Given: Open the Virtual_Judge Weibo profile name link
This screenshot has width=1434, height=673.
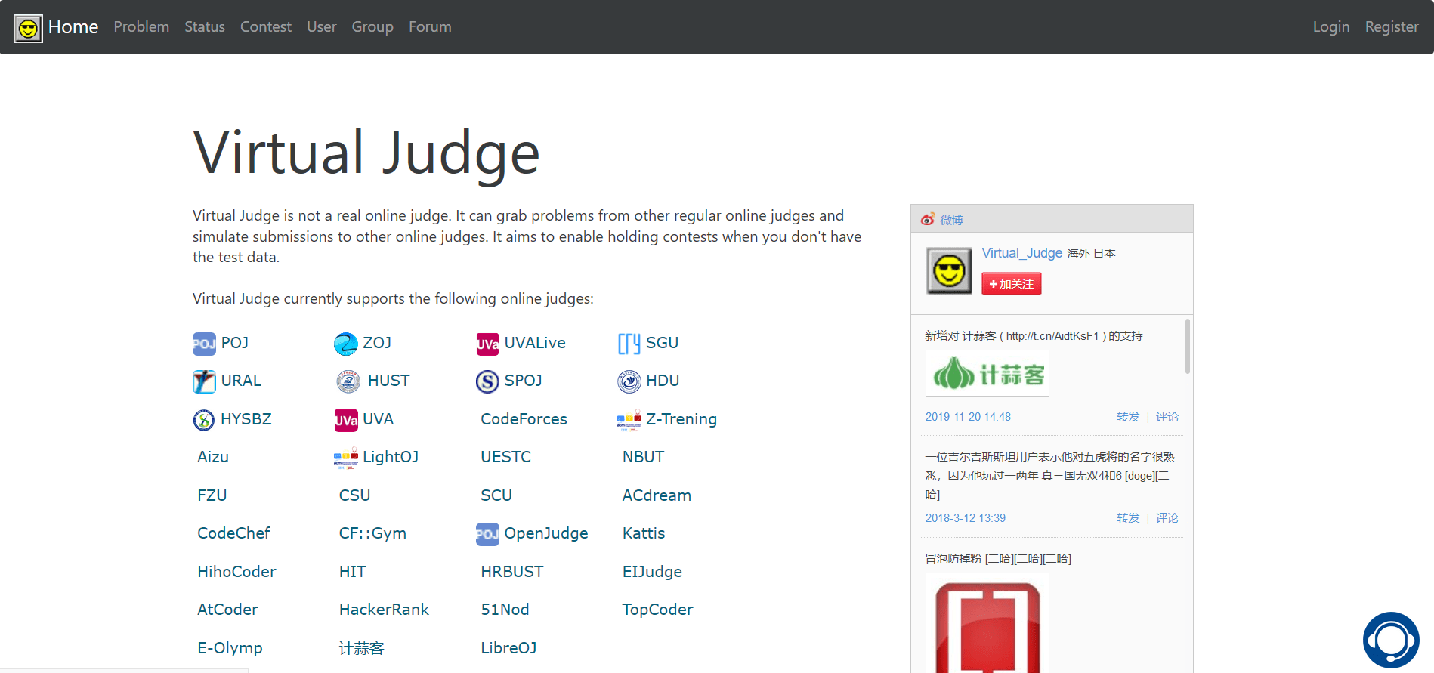Looking at the screenshot, I should [x=1021, y=253].
